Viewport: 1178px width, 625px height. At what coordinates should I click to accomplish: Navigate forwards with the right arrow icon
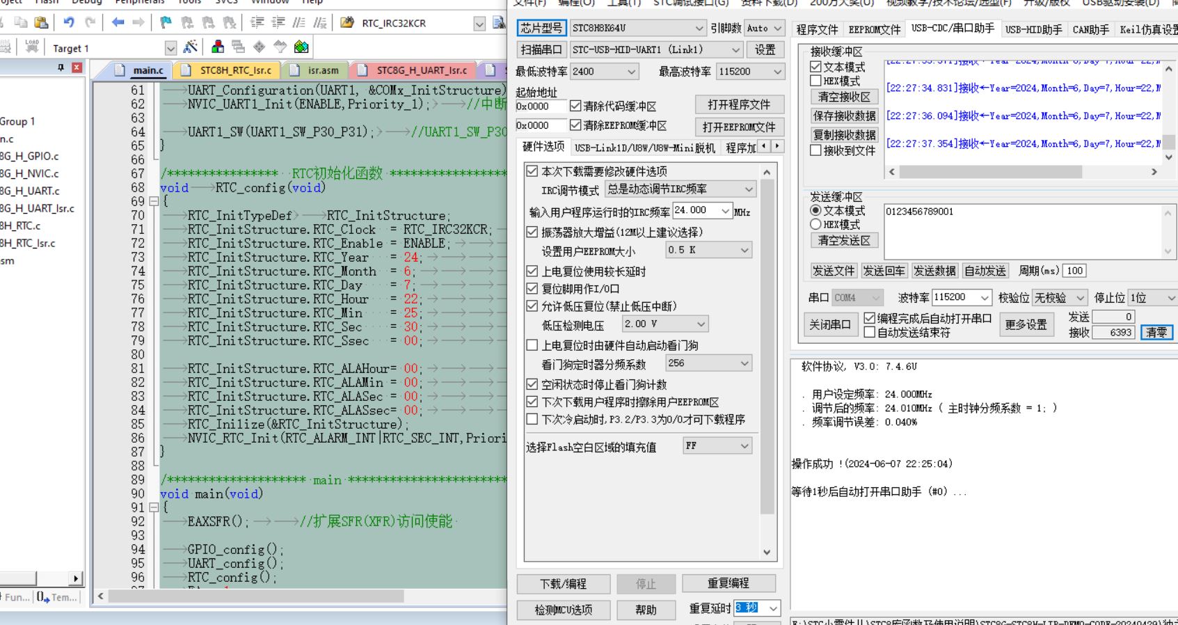[138, 23]
